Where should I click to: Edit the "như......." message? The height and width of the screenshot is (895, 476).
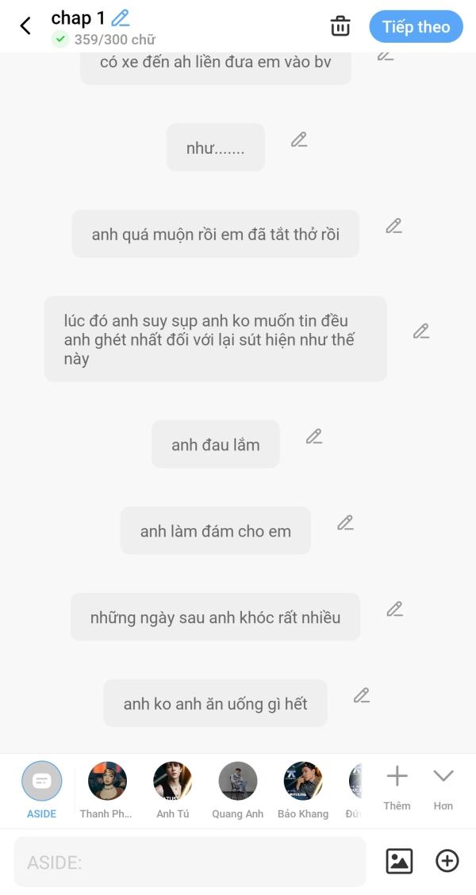(x=299, y=140)
